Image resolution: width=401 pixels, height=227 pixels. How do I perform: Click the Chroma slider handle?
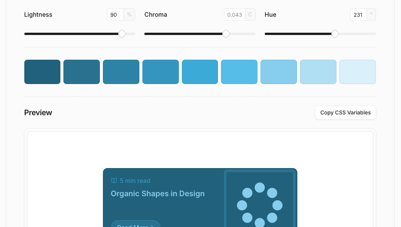(x=226, y=34)
